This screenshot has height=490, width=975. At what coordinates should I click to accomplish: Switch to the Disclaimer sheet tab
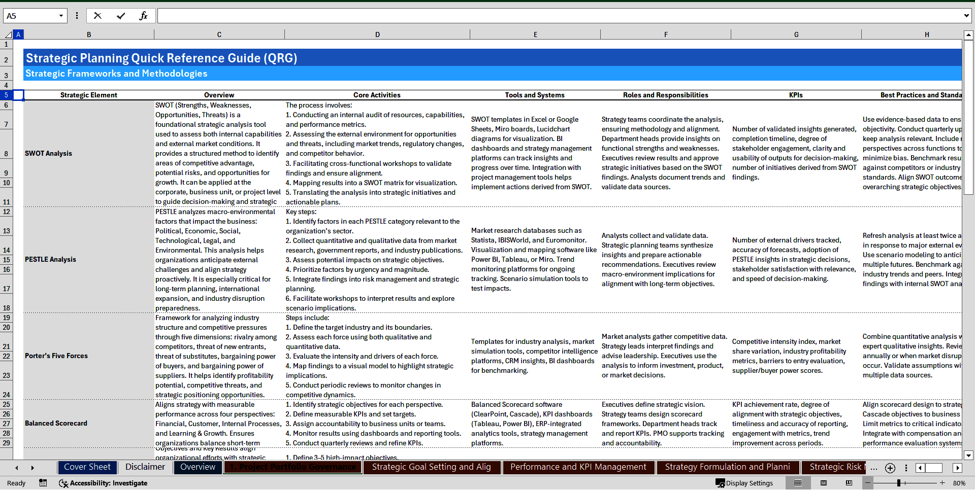(x=145, y=467)
